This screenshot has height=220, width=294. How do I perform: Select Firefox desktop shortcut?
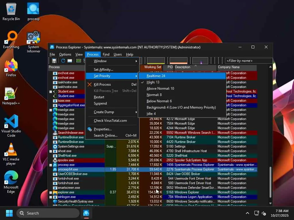(11, 68)
